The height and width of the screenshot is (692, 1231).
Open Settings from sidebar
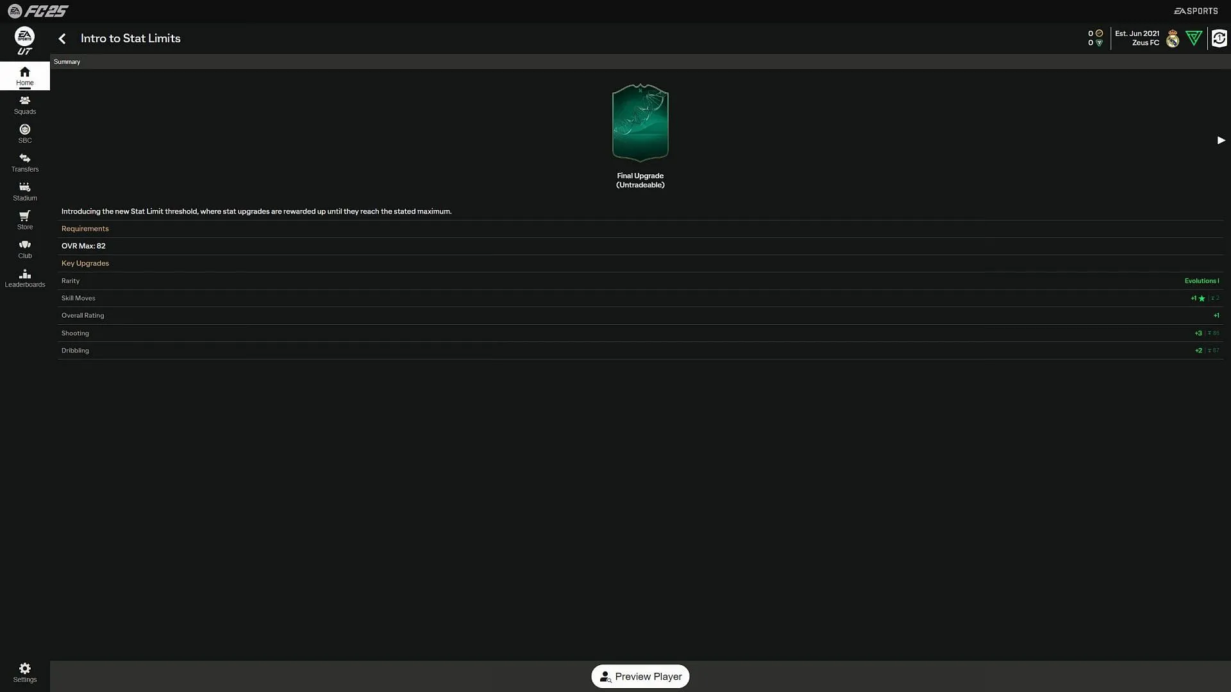pos(24,673)
